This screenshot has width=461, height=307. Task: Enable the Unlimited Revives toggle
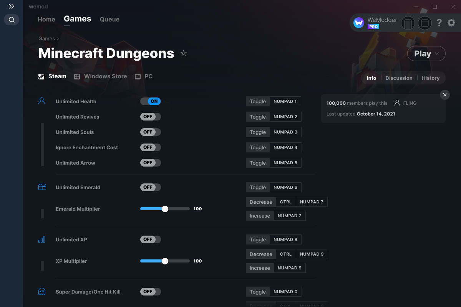[x=151, y=117]
